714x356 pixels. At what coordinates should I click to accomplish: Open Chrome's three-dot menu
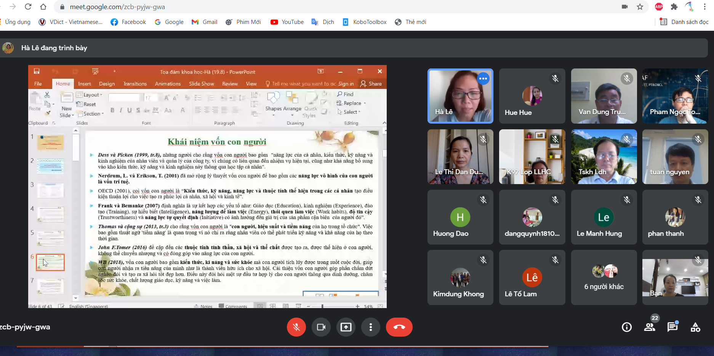tap(704, 7)
